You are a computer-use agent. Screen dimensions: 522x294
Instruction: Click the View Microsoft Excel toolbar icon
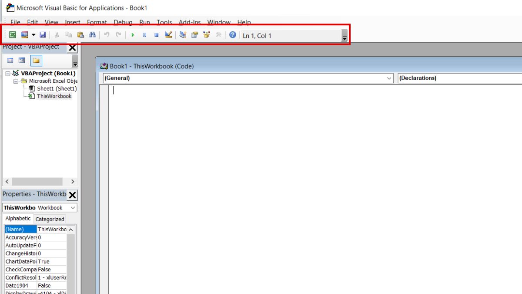coord(13,35)
